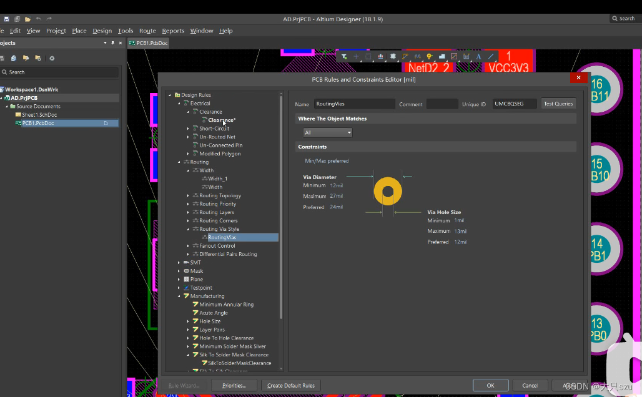Click the Acute Angle rule icon

coord(195,313)
